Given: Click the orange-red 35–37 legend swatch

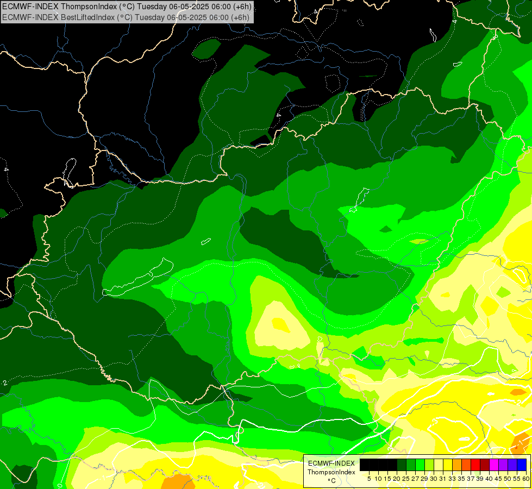Looking at the screenshot, I should coord(466,465).
